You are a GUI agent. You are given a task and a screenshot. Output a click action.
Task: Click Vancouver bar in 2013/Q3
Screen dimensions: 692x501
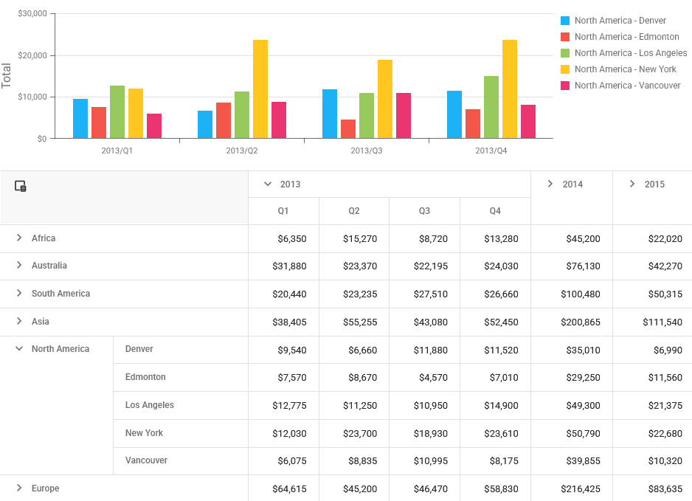[x=404, y=116]
